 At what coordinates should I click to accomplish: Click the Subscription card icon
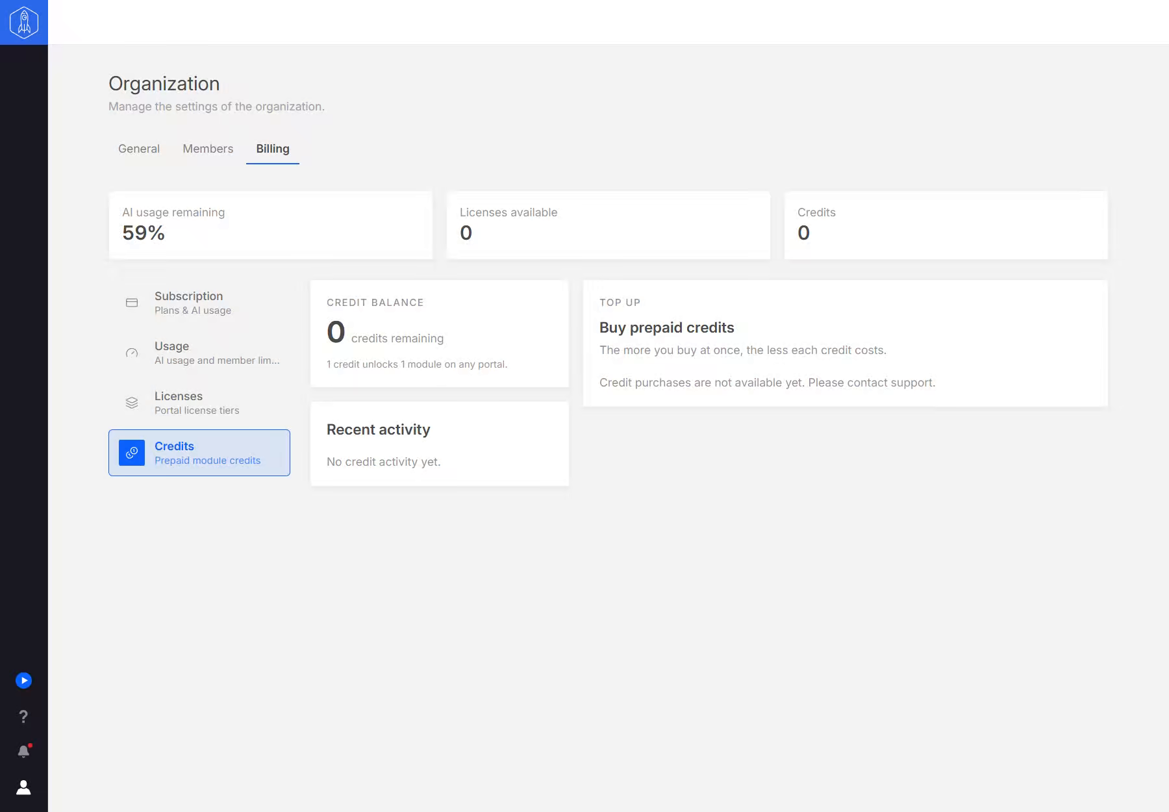tap(132, 303)
